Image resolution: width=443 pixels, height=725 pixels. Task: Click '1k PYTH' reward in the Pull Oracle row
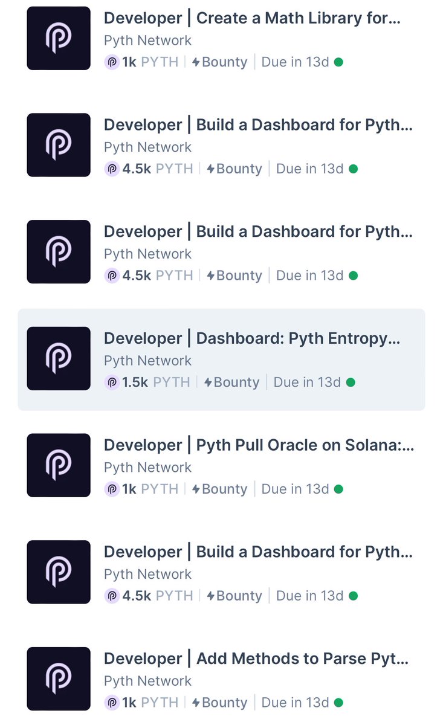click(150, 489)
